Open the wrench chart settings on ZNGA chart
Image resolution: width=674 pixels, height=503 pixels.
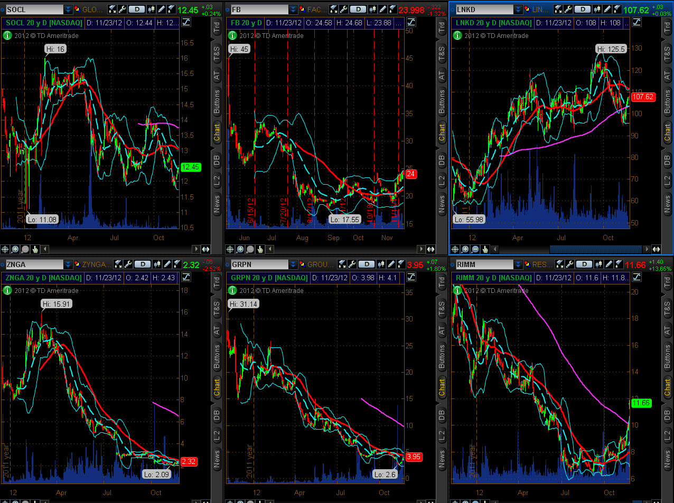[x=128, y=264]
